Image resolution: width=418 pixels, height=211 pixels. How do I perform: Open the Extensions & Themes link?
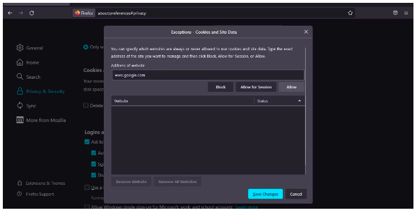[45, 183]
